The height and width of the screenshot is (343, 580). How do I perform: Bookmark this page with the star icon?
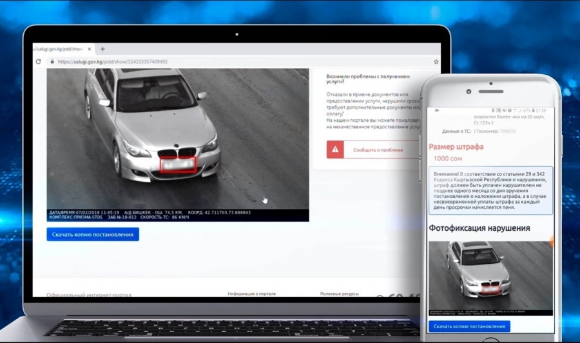[436, 62]
